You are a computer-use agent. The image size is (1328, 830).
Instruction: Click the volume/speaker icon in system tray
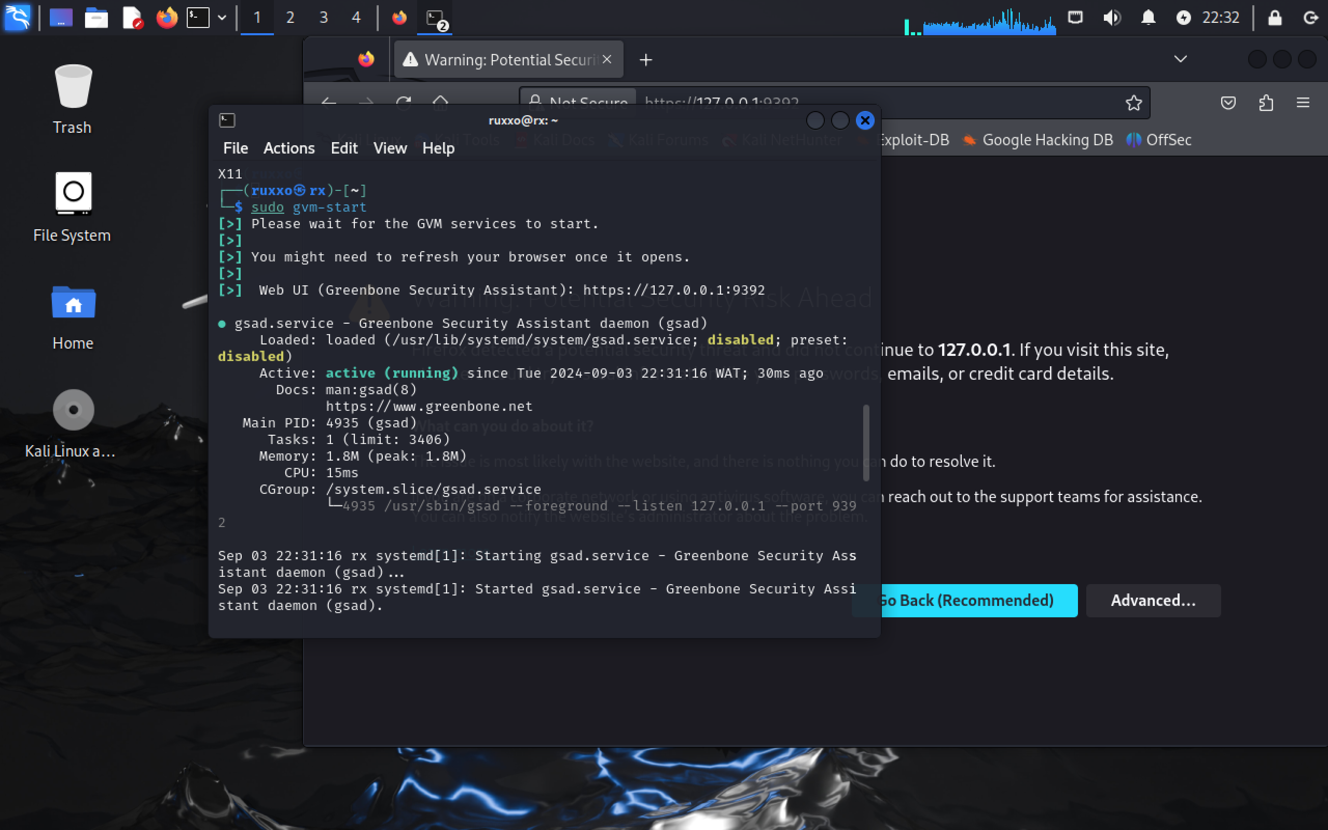[1111, 17]
